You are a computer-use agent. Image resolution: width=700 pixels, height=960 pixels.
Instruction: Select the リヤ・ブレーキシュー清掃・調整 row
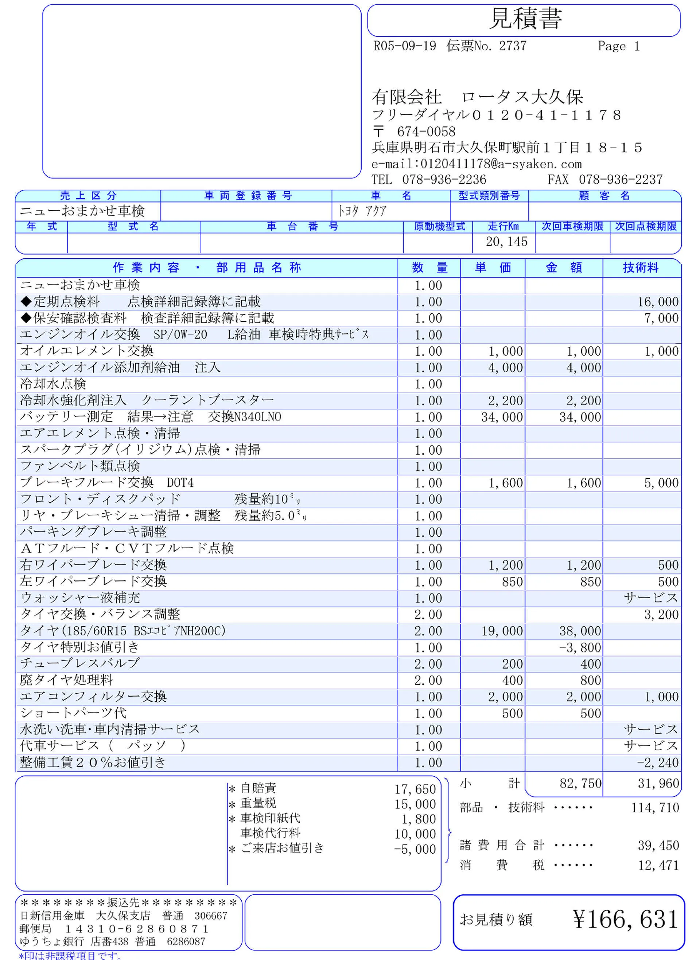pos(348,516)
